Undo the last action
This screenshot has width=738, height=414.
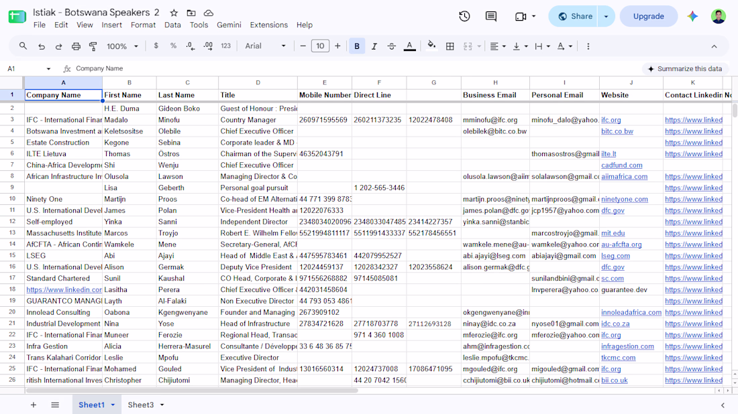42,46
